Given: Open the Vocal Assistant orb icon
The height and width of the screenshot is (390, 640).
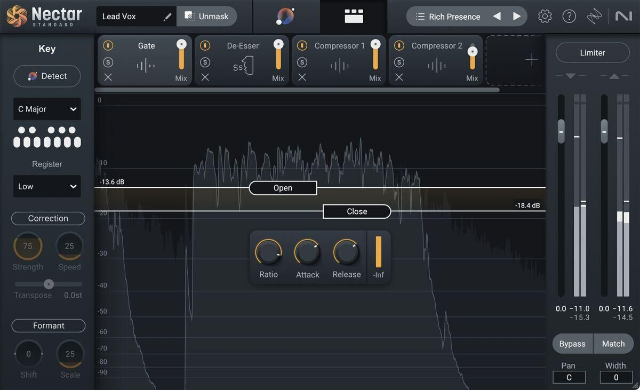Looking at the screenshot, I should 285,17.
